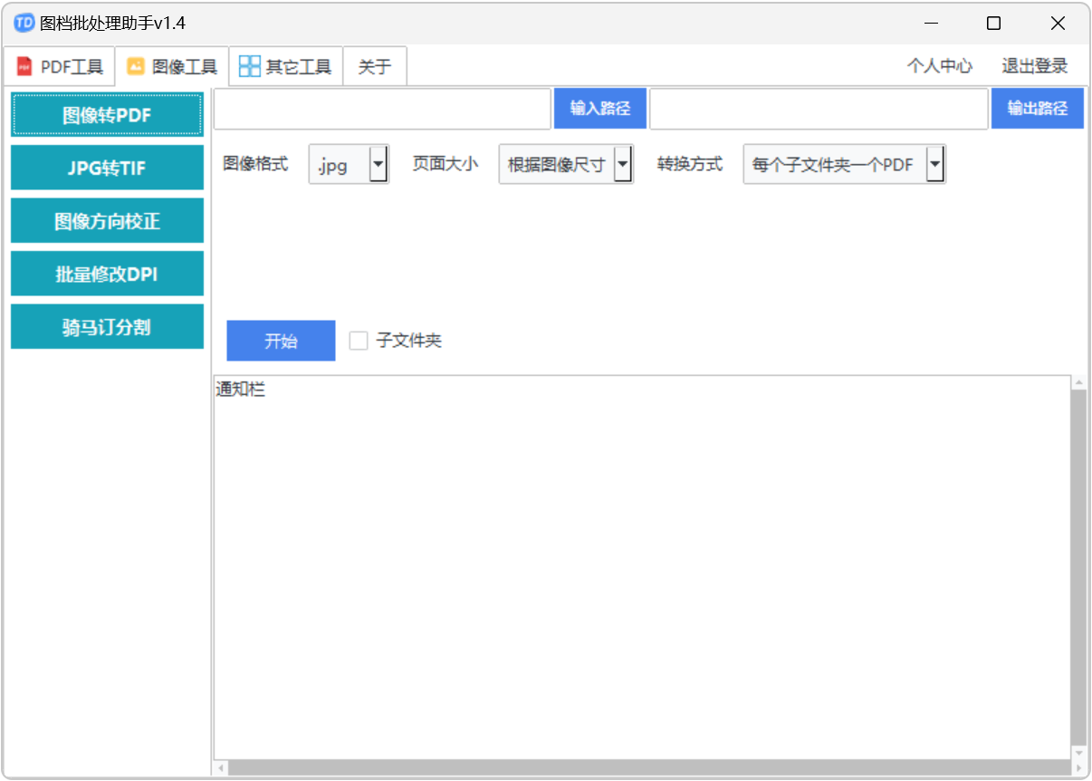Open the 其它工具 tab
This screenshot has width=1092, height=781.
pos(286,66)
